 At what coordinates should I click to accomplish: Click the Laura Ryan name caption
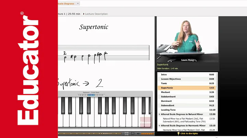point(187,60)
